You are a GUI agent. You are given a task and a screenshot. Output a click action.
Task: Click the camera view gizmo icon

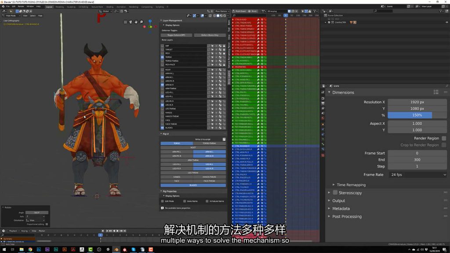(x=131, y=22)
